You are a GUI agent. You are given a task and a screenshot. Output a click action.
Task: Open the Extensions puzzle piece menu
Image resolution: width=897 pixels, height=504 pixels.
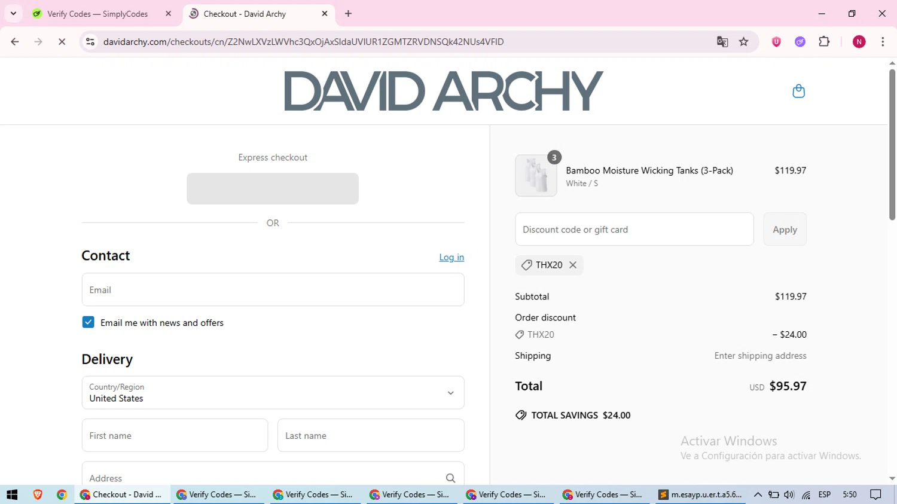click(824, 42)
